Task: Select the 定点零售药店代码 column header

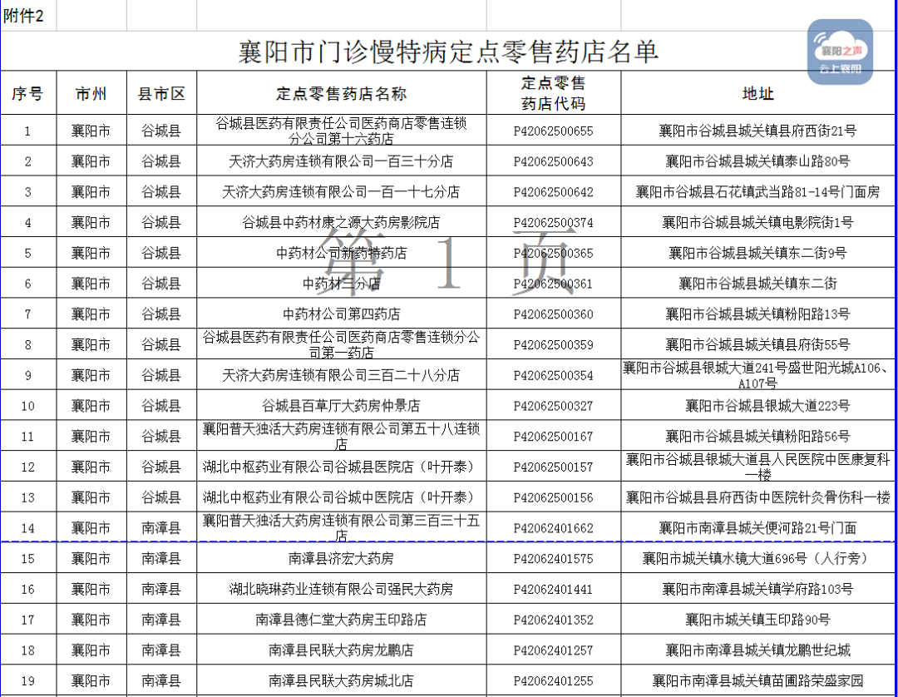Action: (x=553, y=93)
